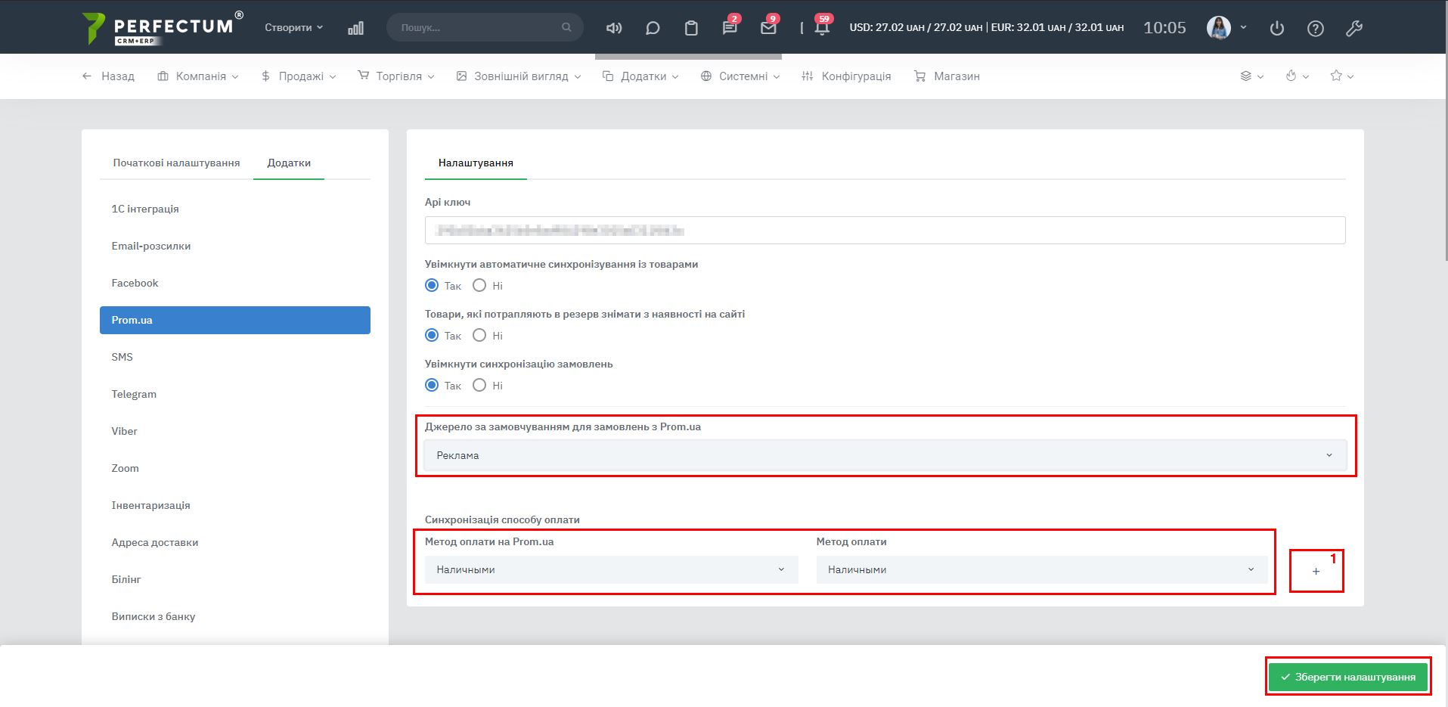Switch to 'Початкові налаштування' tab
Viewport: 1448px width, 707px height.
176,163
